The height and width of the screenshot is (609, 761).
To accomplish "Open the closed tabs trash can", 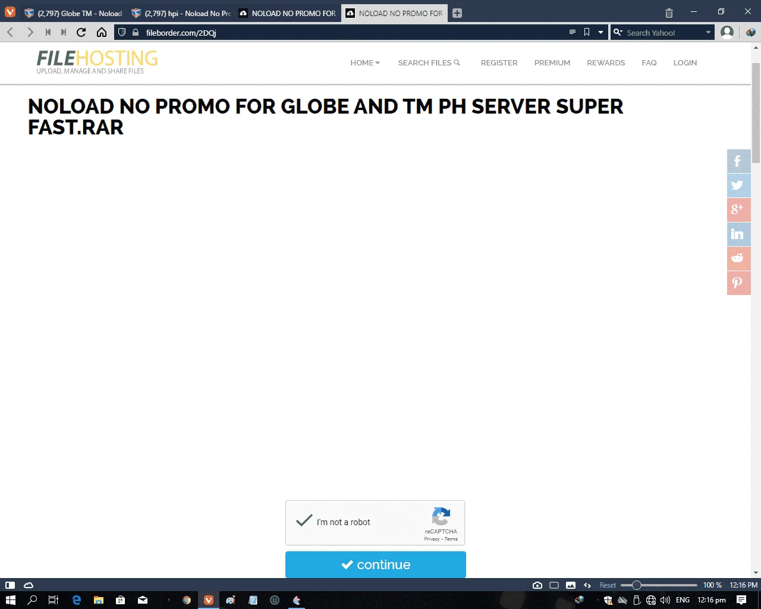I will (x=669, y=12).
